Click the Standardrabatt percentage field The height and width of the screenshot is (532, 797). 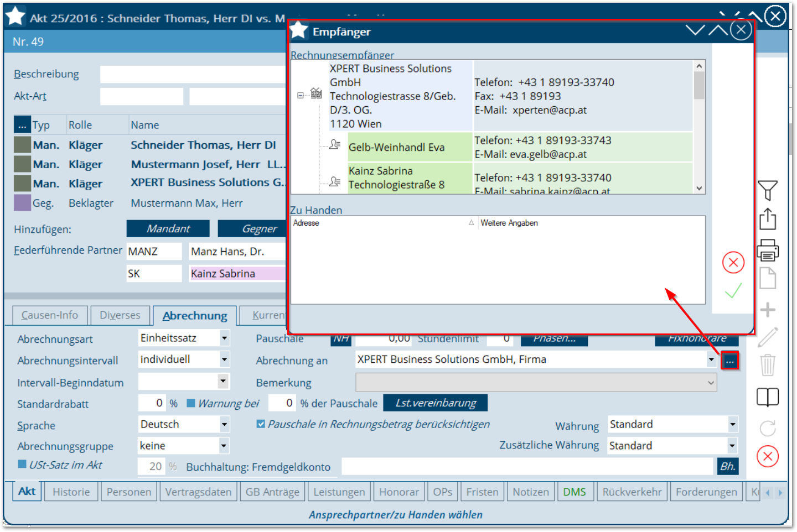click(x=152, y=403)
